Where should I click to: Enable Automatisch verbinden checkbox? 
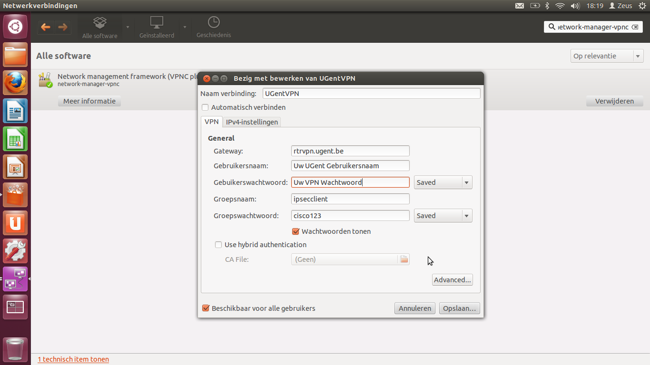[x=206, y=107]
